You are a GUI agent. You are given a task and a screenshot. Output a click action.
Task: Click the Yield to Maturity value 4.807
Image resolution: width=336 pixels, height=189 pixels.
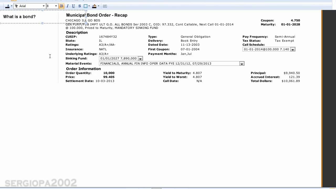pyautogui.click(x=197, y=73)
